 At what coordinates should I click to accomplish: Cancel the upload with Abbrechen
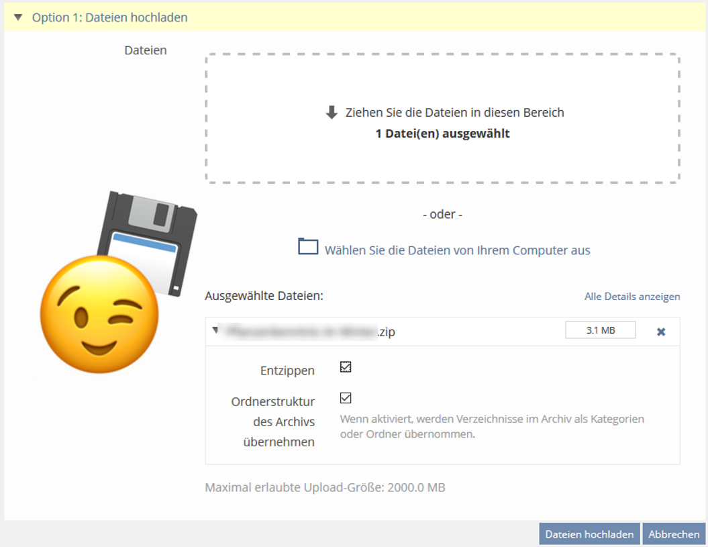673,534
